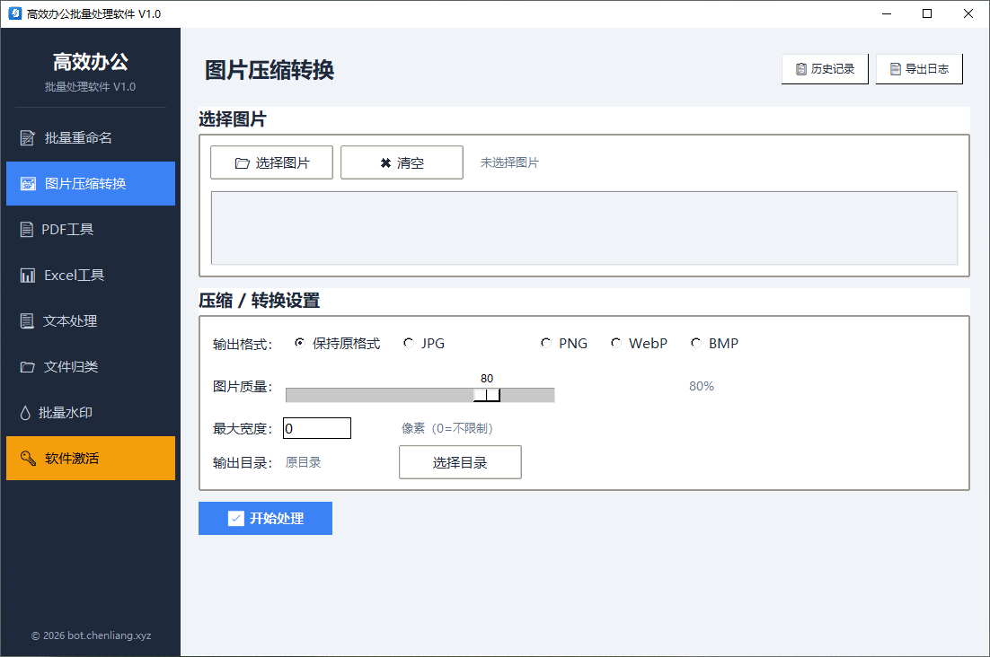Image resolution: width=990 pixels, height=657 pixels.
Task: Click the 原目录 output directory text
Action: (303, 463)
